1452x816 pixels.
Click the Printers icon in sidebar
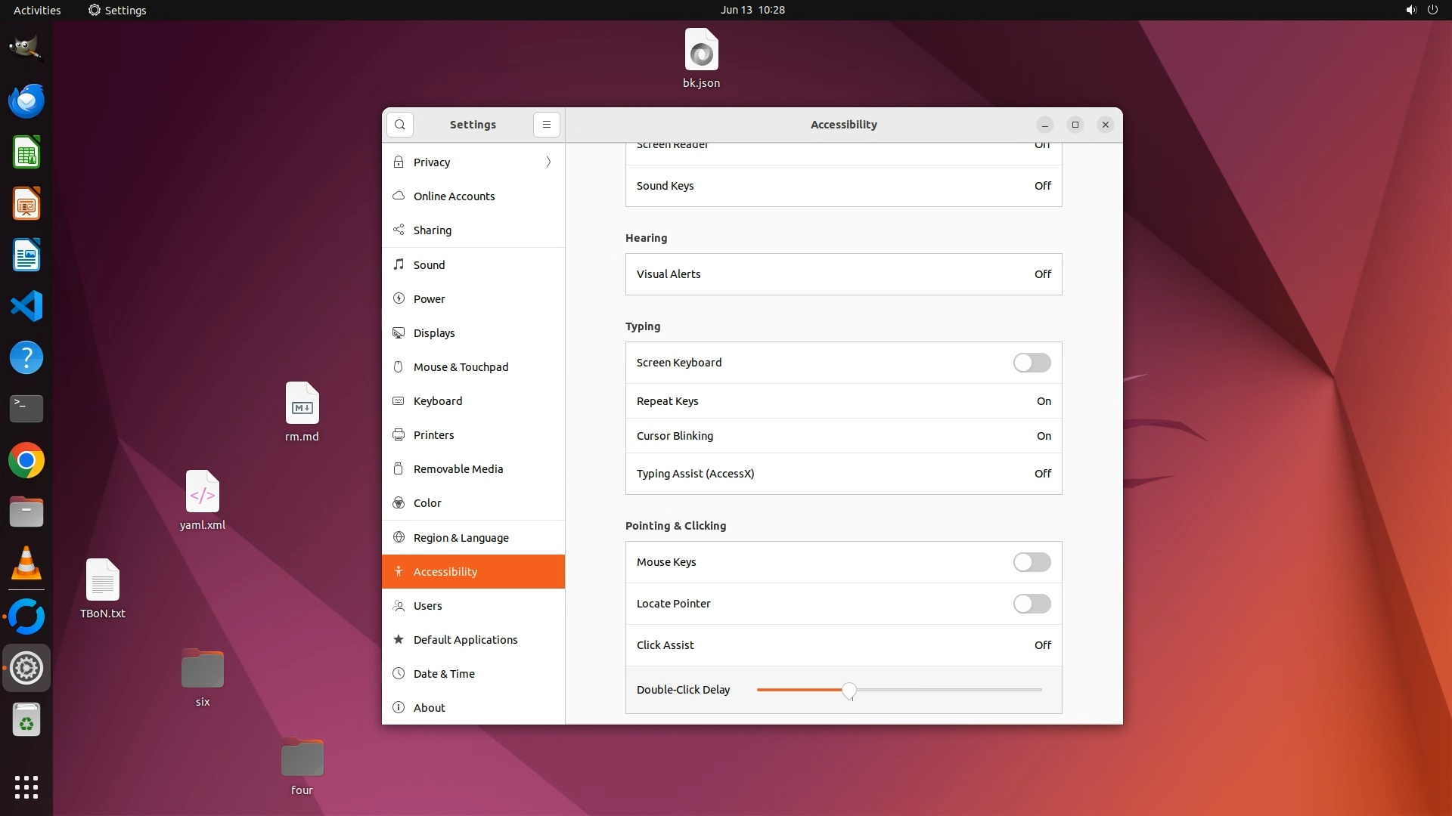click(x=399, y=434)
